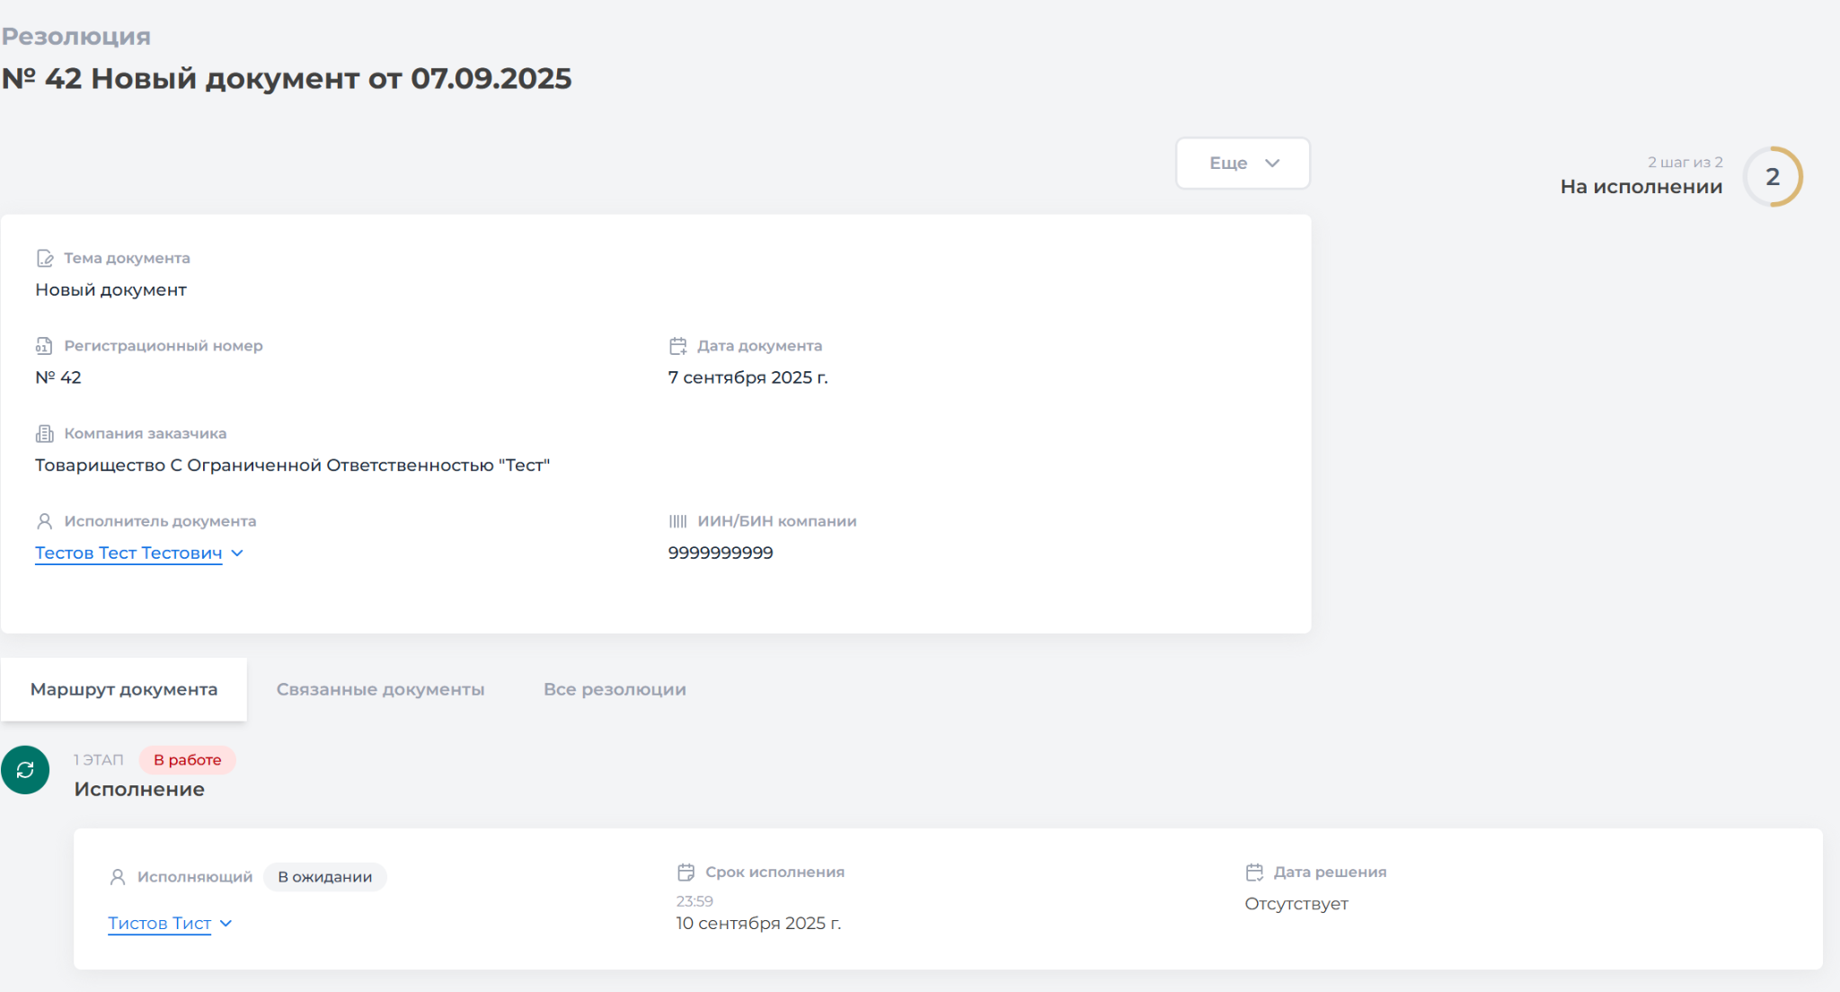
Task: Click the execution deadline calendar icon
Action: point(686,872)
